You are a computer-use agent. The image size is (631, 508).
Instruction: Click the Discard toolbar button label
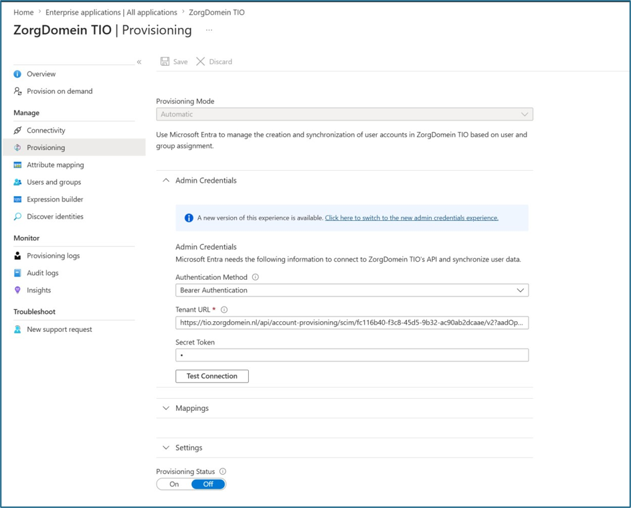point(221,62)
